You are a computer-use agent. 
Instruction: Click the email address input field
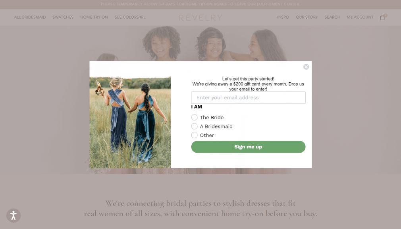click(x=248, y=97)
